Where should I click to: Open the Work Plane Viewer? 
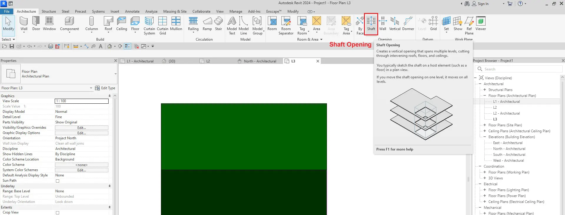pos(481,24)
